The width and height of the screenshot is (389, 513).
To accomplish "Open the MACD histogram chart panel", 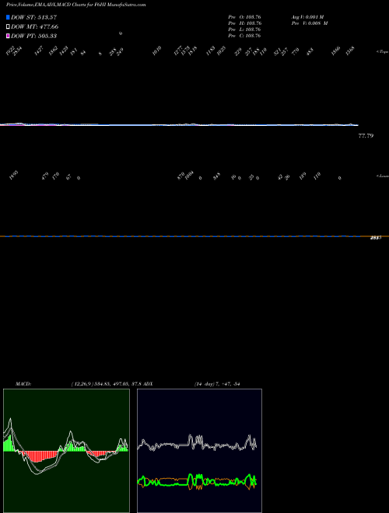I will point(66,451).
